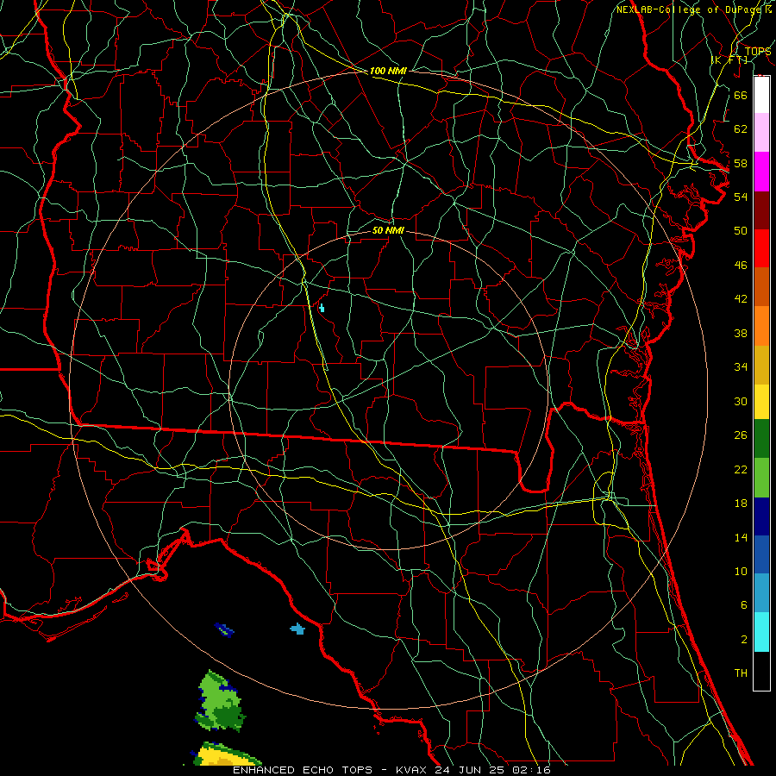Screen dimensions: 776x776
Task: Click the "TH" legend label
Action: coord(741,673)
